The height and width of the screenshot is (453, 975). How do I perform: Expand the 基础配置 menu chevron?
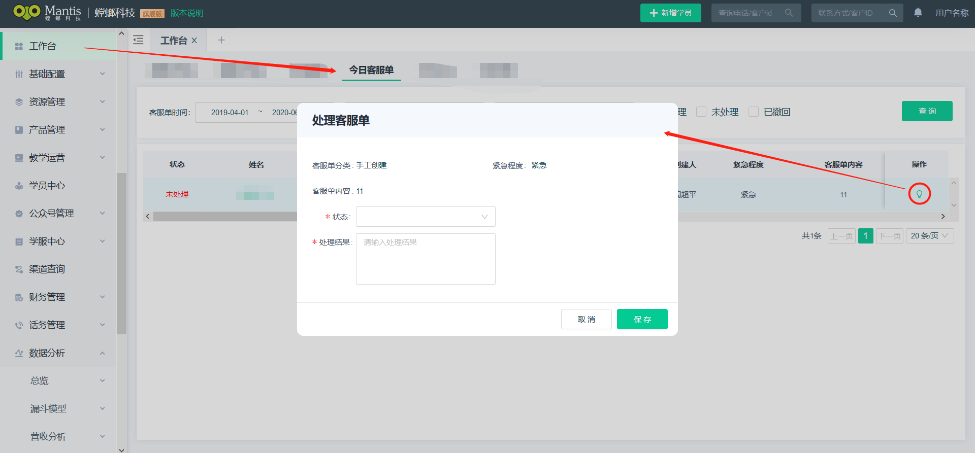click(103, 74)
